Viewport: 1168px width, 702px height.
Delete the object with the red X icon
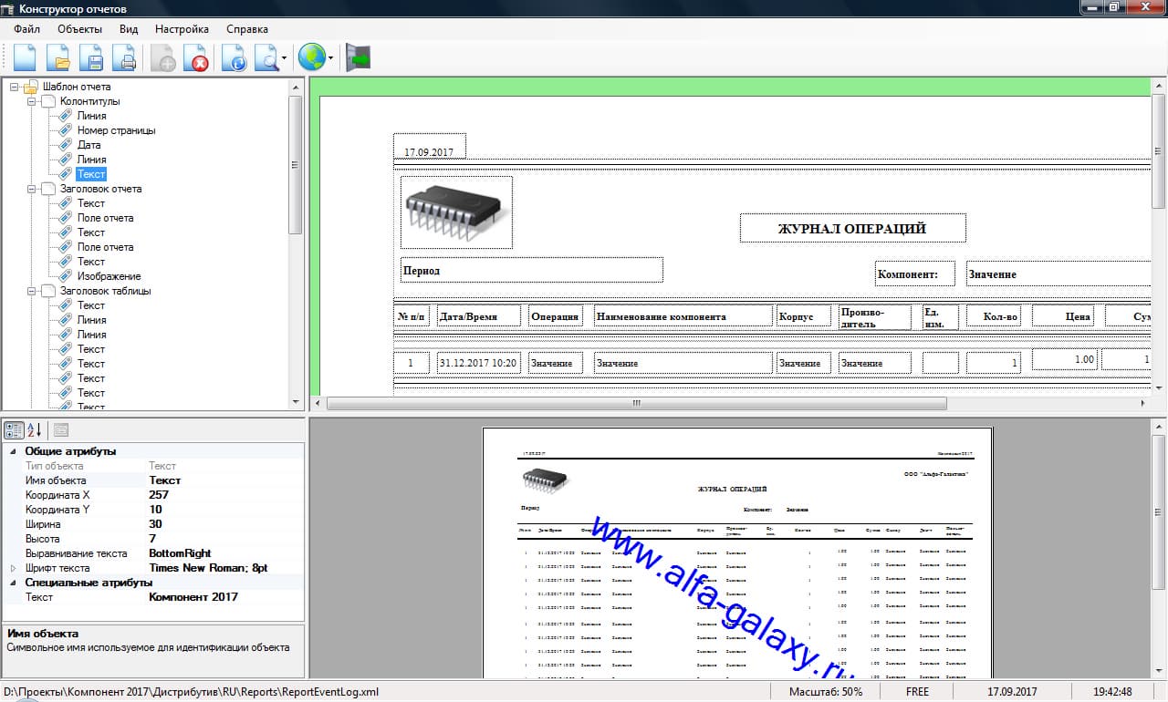pos(196,58)
